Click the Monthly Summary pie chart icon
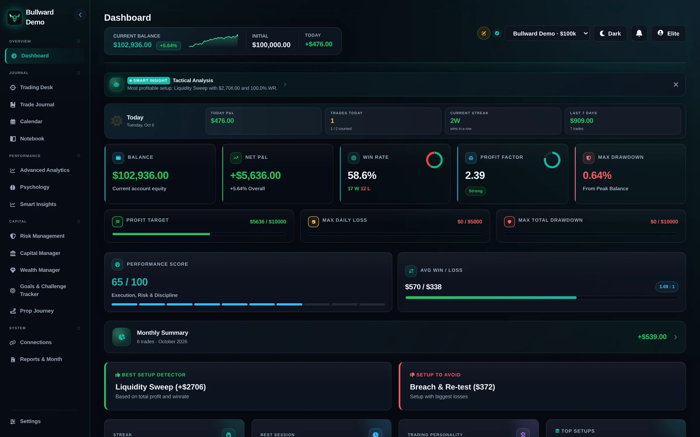 coord(122,337)
